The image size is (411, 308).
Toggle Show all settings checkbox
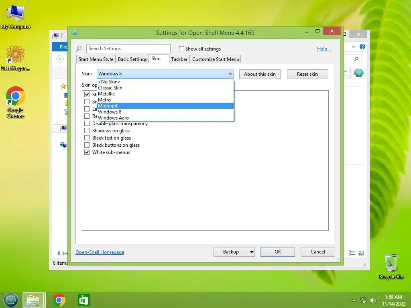point(181,49)
